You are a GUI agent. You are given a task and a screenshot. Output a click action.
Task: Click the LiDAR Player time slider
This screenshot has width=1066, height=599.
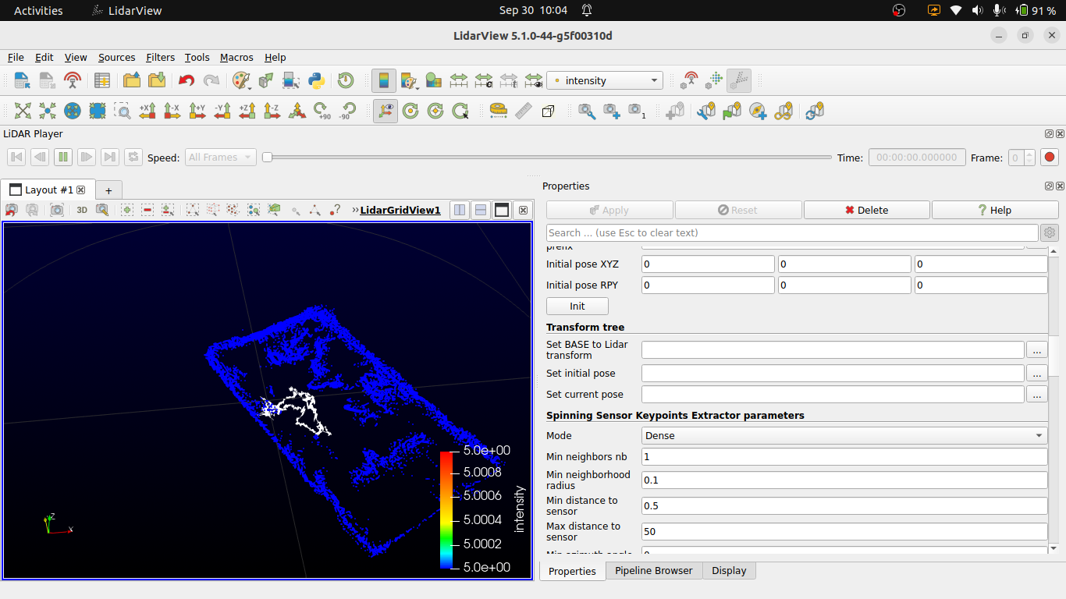click(546, 158)
